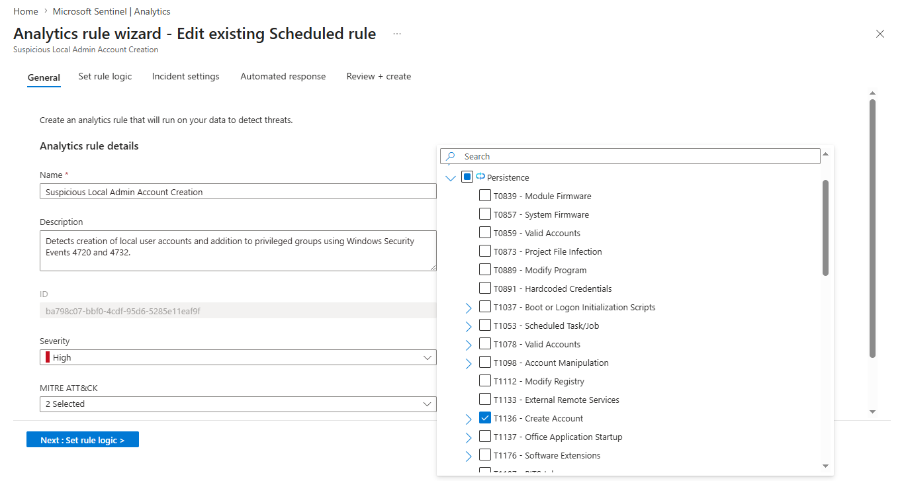Click the rule Name input field
Viewport: 904px width, 481px height.
[x=238, y=192]
